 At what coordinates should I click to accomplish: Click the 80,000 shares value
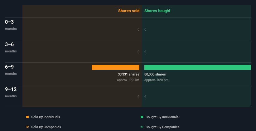[155, 74]
